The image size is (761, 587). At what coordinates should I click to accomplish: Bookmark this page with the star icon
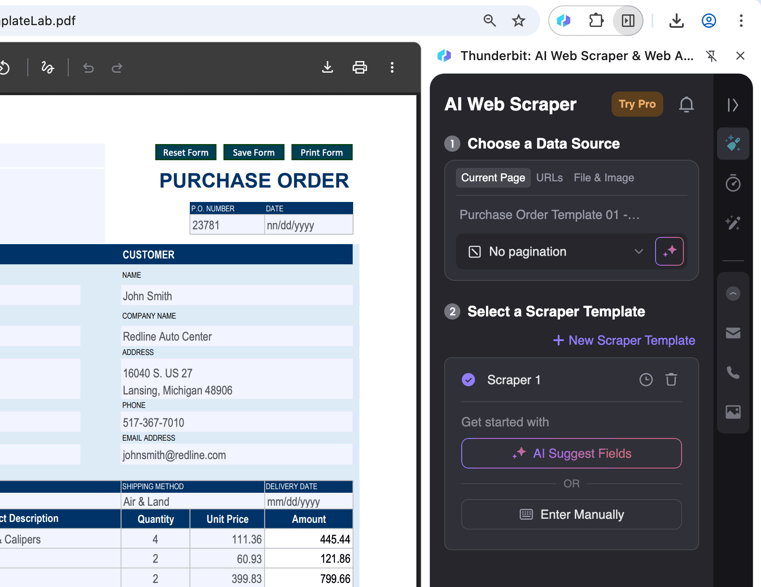pos(519,21)
